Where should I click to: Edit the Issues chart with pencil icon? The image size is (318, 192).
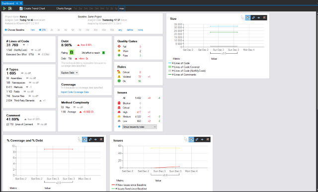coord(197,139)
